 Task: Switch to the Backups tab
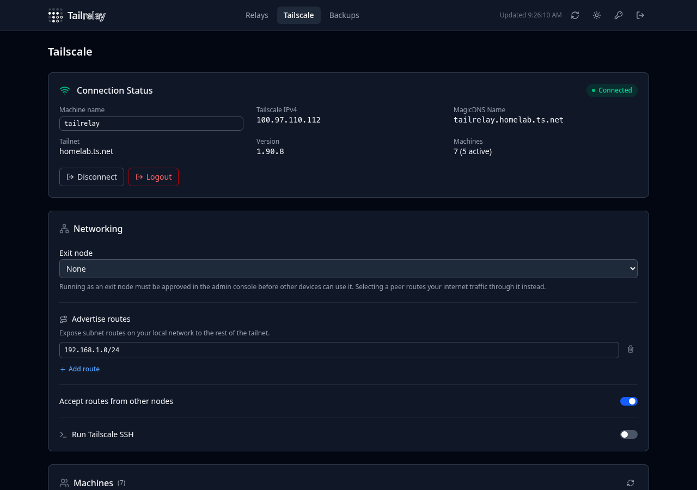[344, 15]
